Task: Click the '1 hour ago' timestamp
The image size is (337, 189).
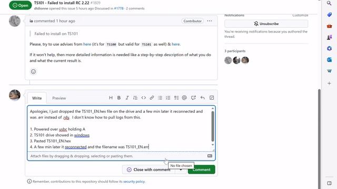Action: [x=65, y=21]
